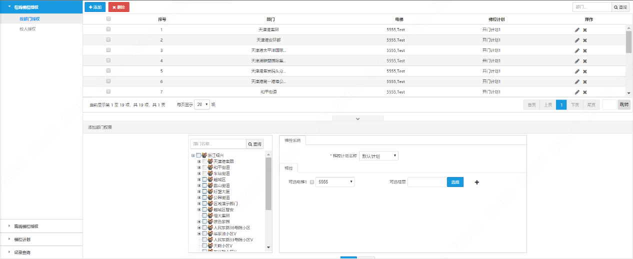Click the page 1 pagination button
Viewport: 633px width, 259px height.
(561, 104)
